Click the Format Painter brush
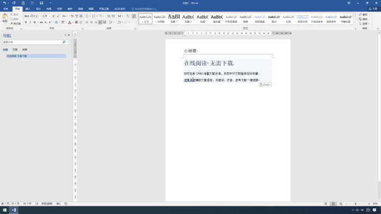The image size is (381, 214). [15, 23]
